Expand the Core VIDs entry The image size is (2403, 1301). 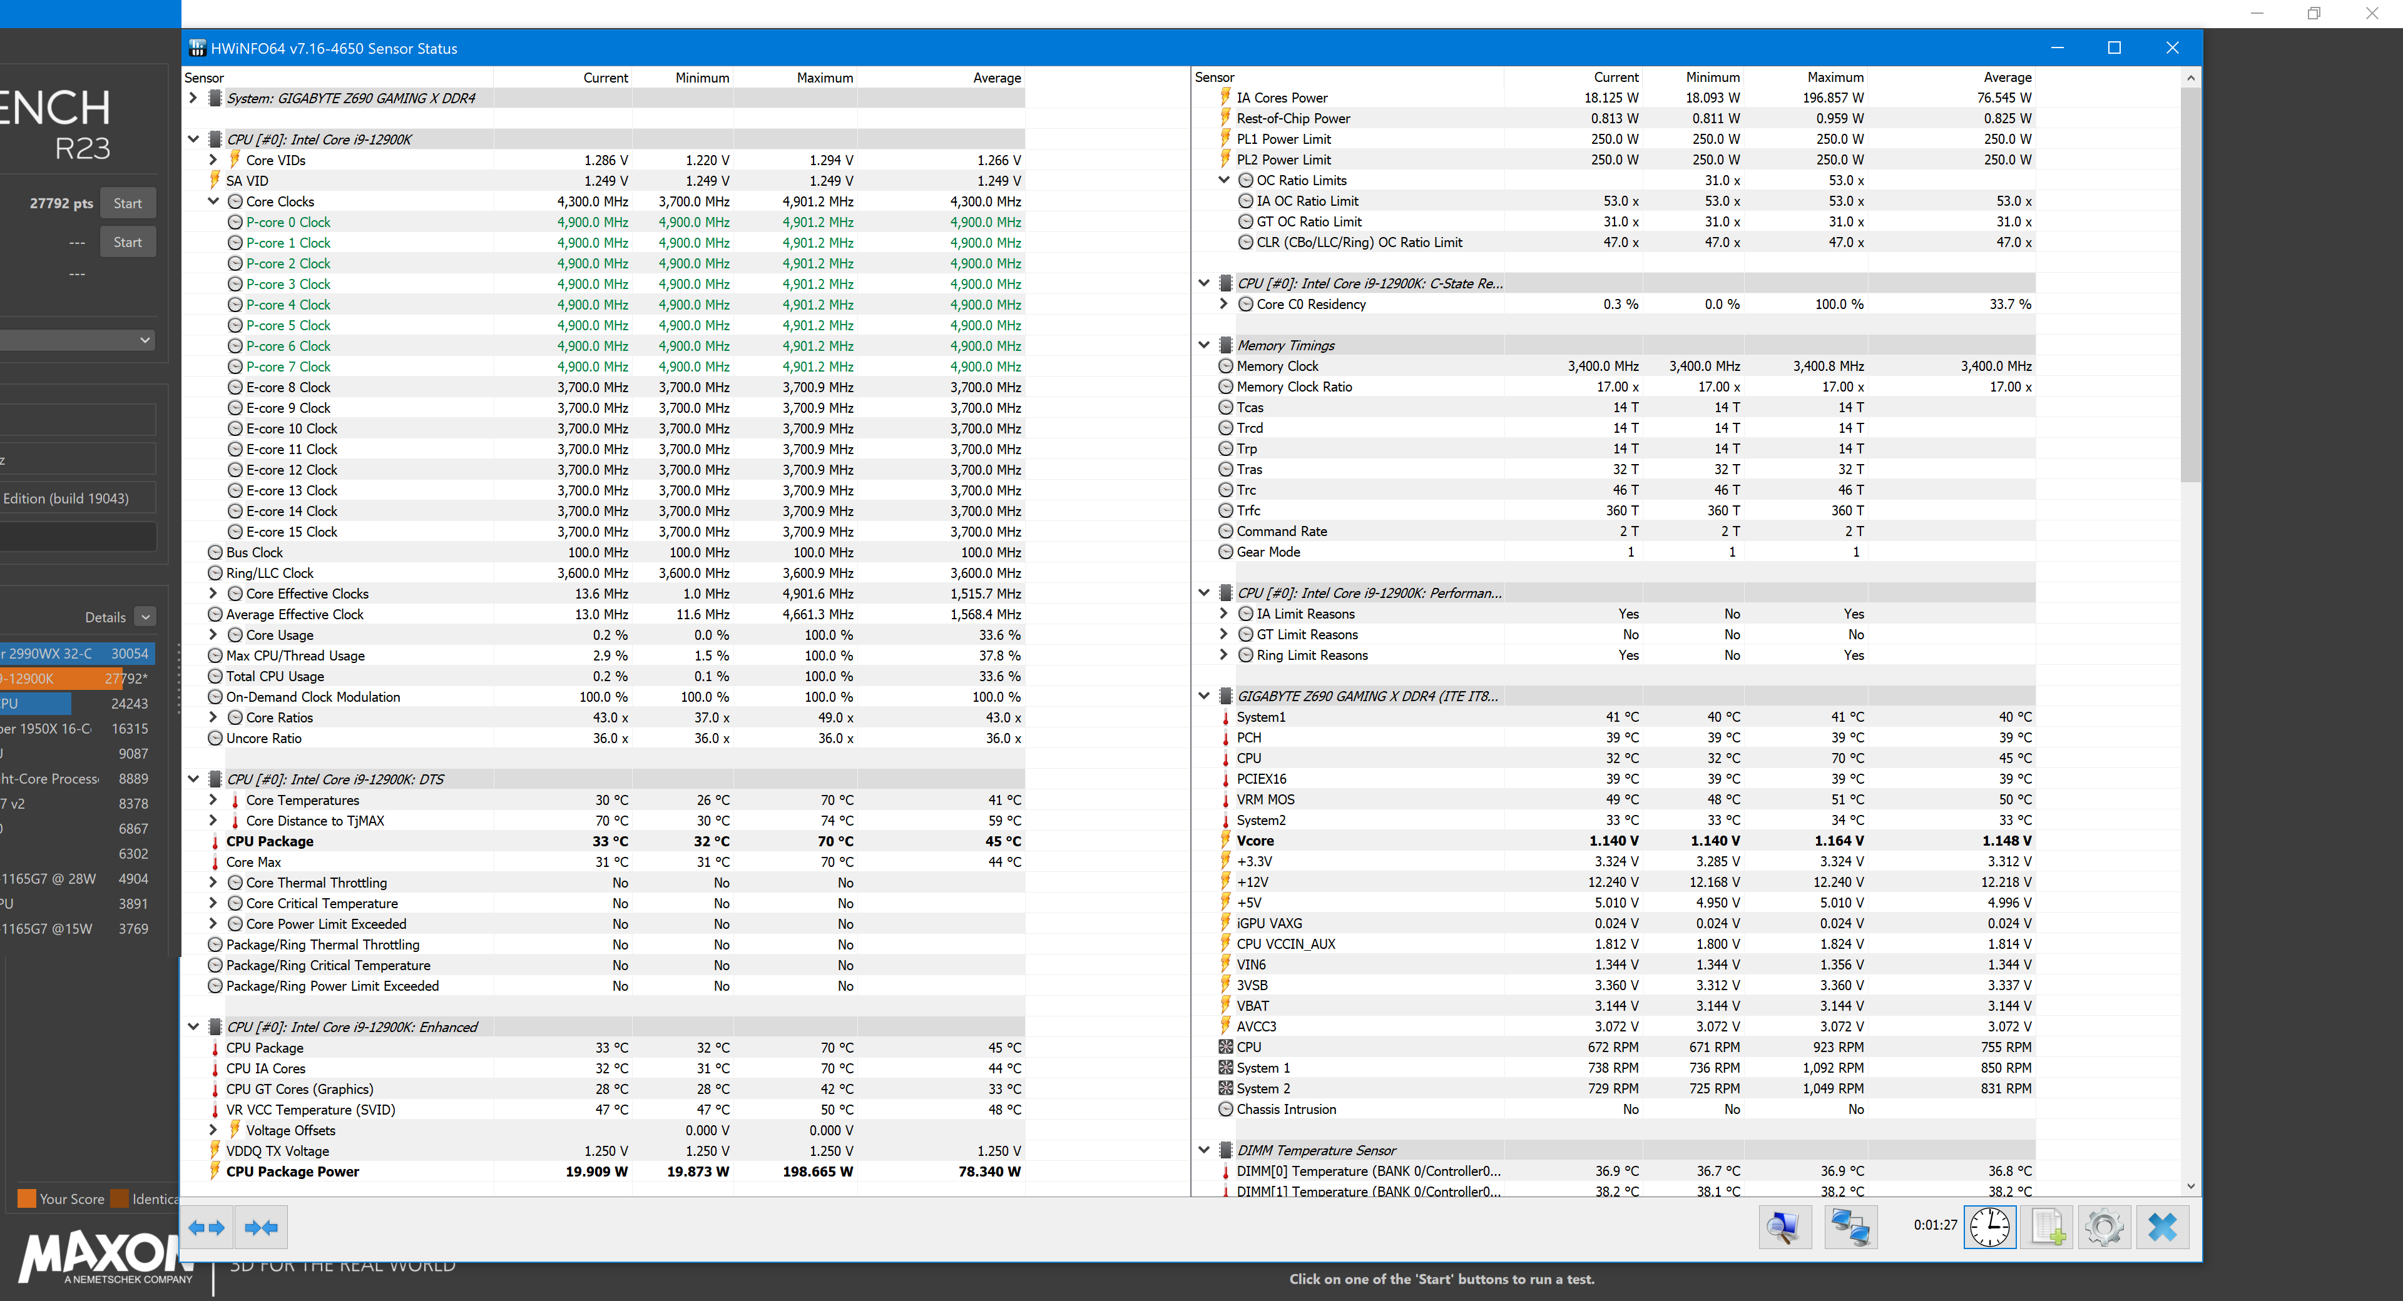pos(213,160)
